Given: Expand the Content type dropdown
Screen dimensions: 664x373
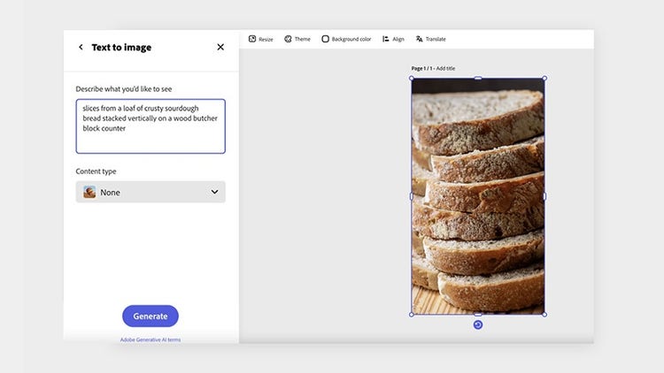Looking at the screenshot, I should coord(151,192).
